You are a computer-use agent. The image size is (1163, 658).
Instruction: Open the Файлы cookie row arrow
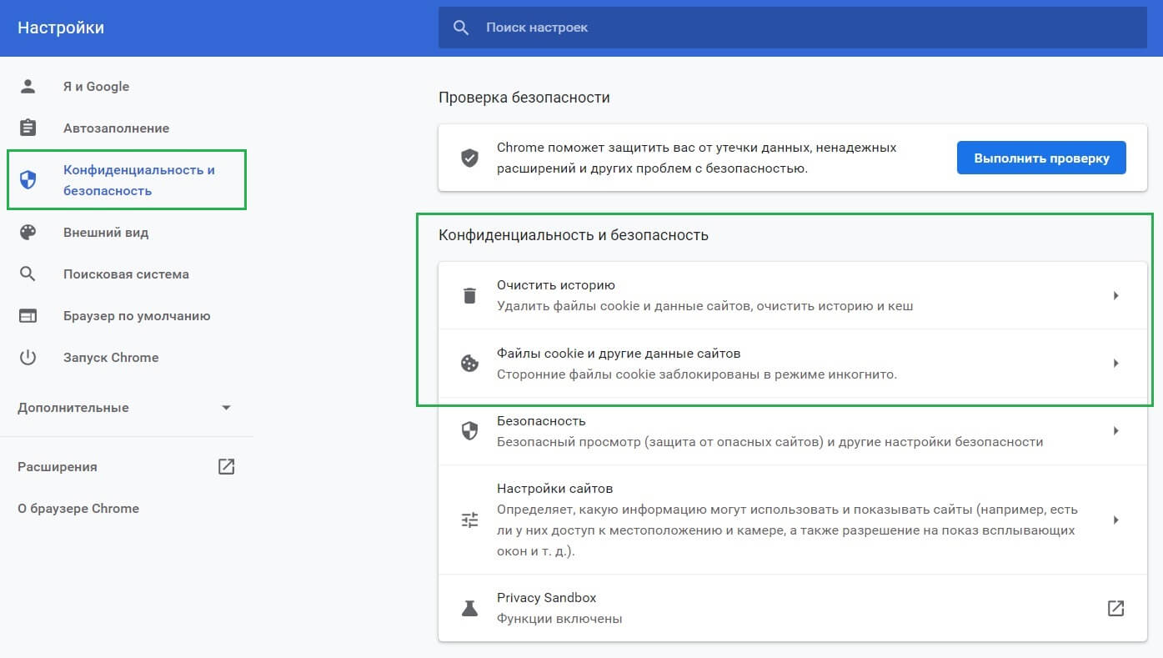pos(1115,364)
